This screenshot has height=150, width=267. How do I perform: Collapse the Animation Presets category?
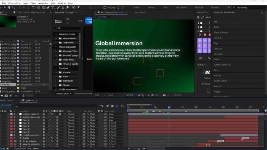pos(56,34)
